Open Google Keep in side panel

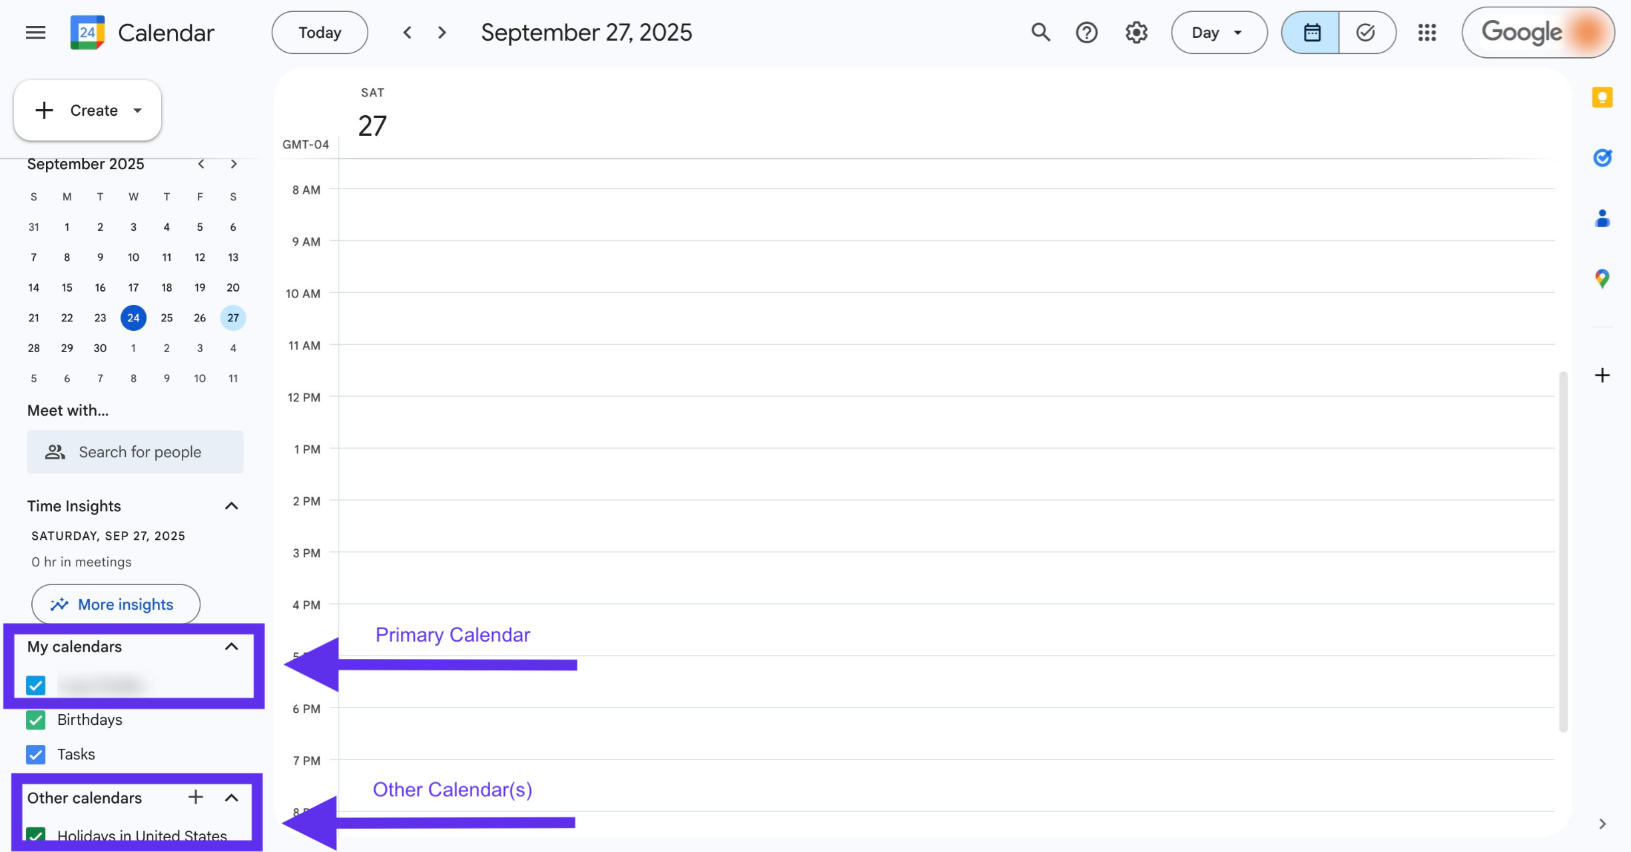coord(1602,98)
